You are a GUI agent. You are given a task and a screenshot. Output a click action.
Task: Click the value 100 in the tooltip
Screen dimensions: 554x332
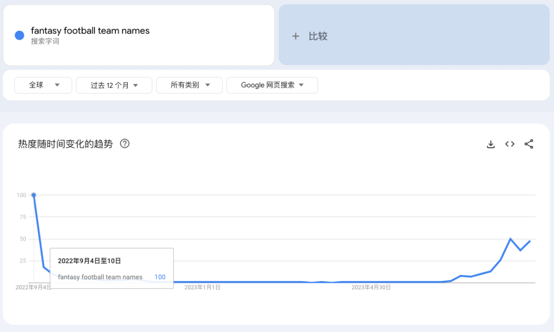pos(160,277)
